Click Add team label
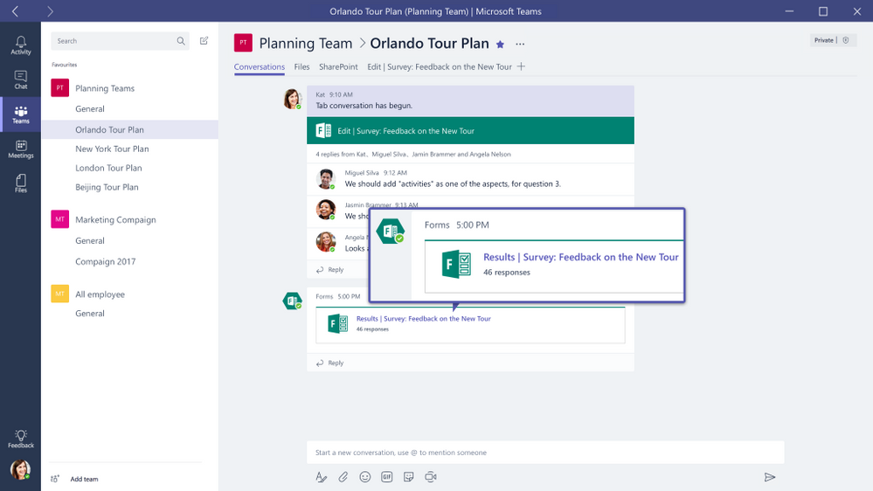Viewport: 873px width, 491px height. point(84,479)
